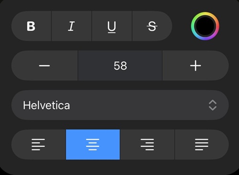Decrease font size with the minus icon

point(44,66)
